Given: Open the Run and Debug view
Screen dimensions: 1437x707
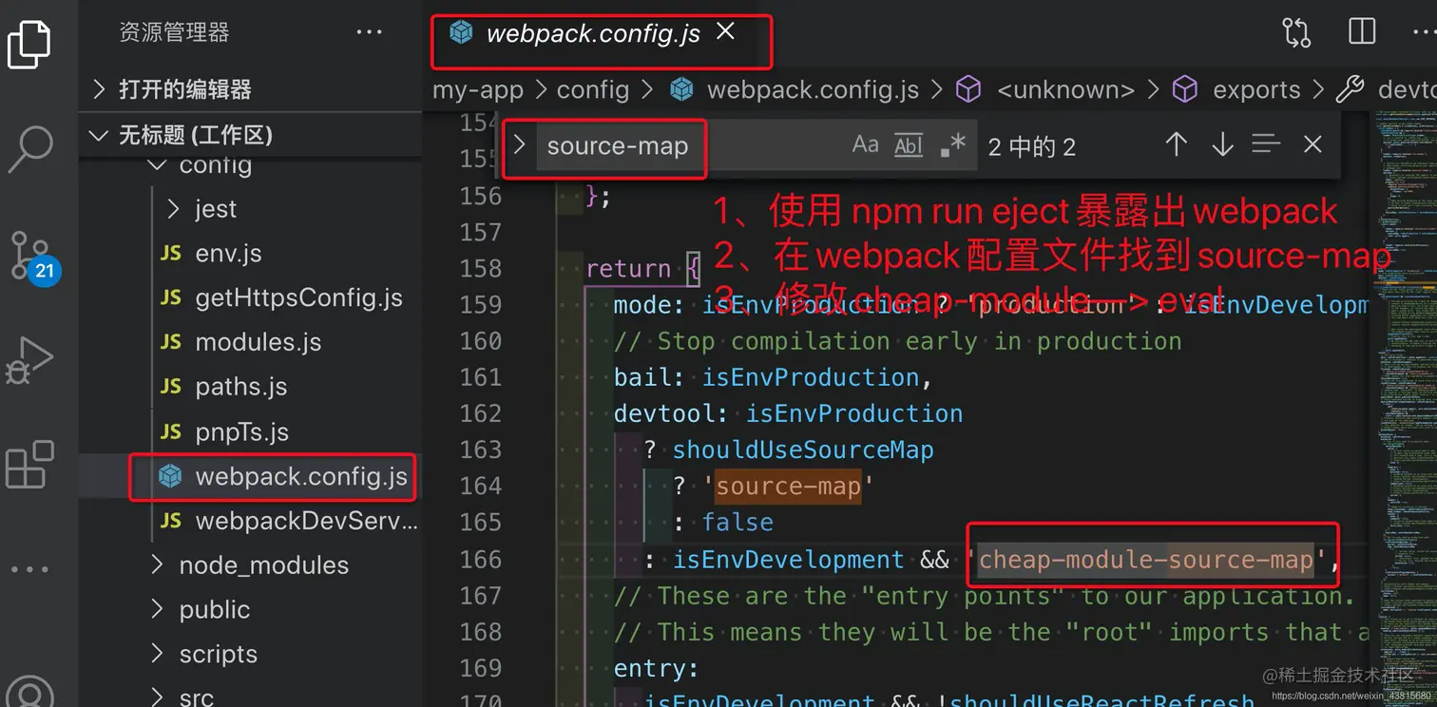Looking at the screenshot, I should coord(29,361).
